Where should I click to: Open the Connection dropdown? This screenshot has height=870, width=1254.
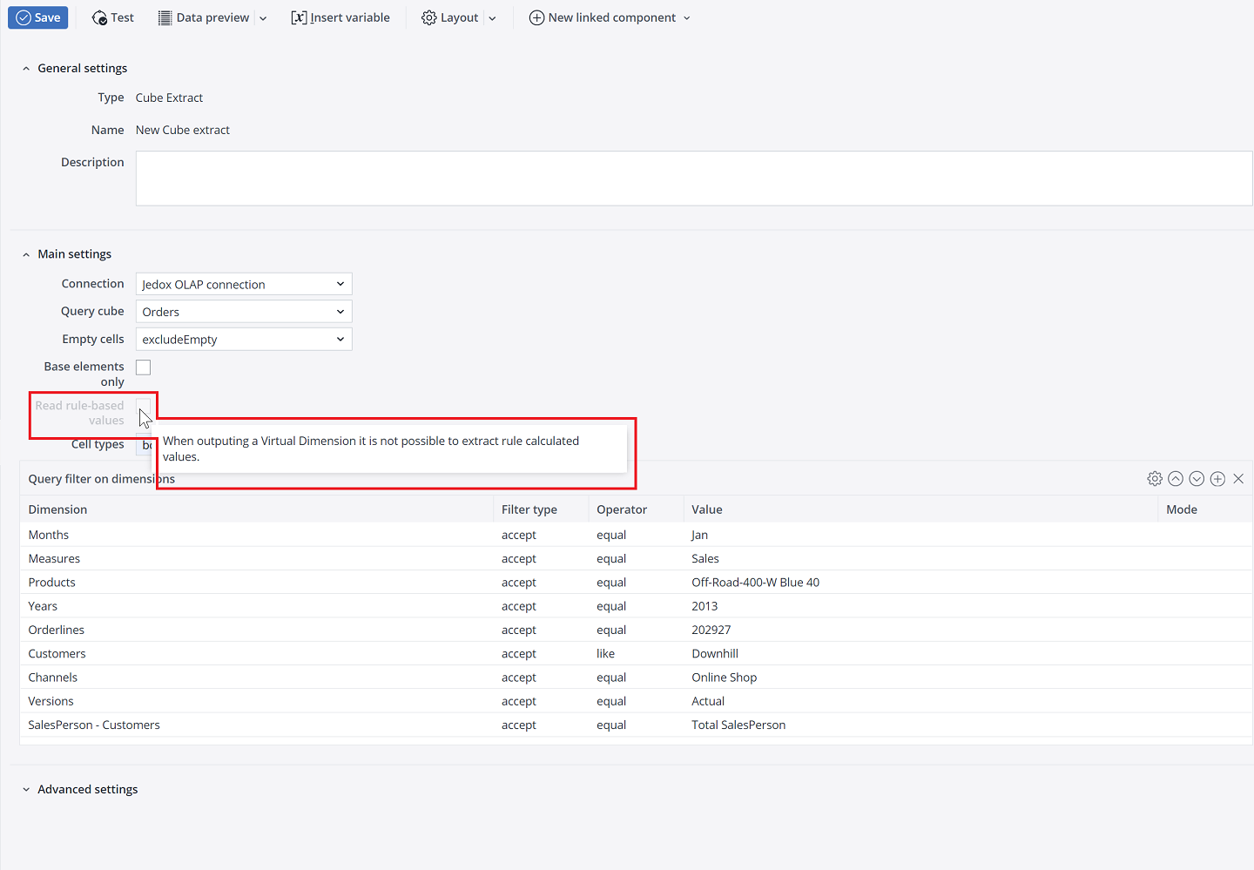coord(244,284)
